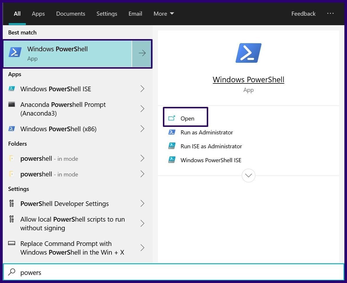
Task: Choose Run ISE as Administrator
Action: tap(211, 146)
